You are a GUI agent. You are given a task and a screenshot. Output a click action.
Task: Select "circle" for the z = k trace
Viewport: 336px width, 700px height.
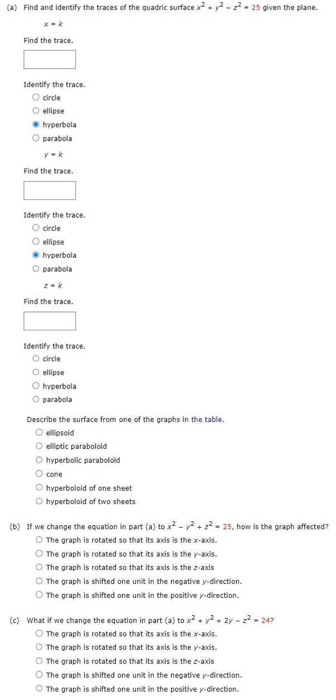click(36, 359)
